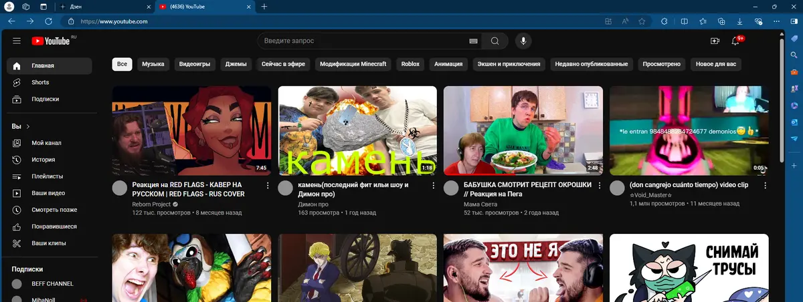
Task: Start voice search with microphone icon
Action: pyautogui.click(x=523, y=41)
